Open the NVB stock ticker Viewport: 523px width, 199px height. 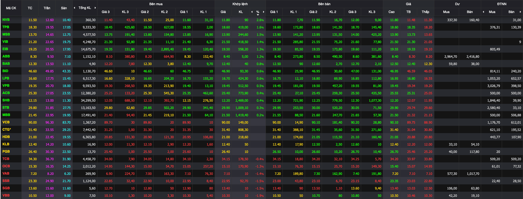(6, 20)
